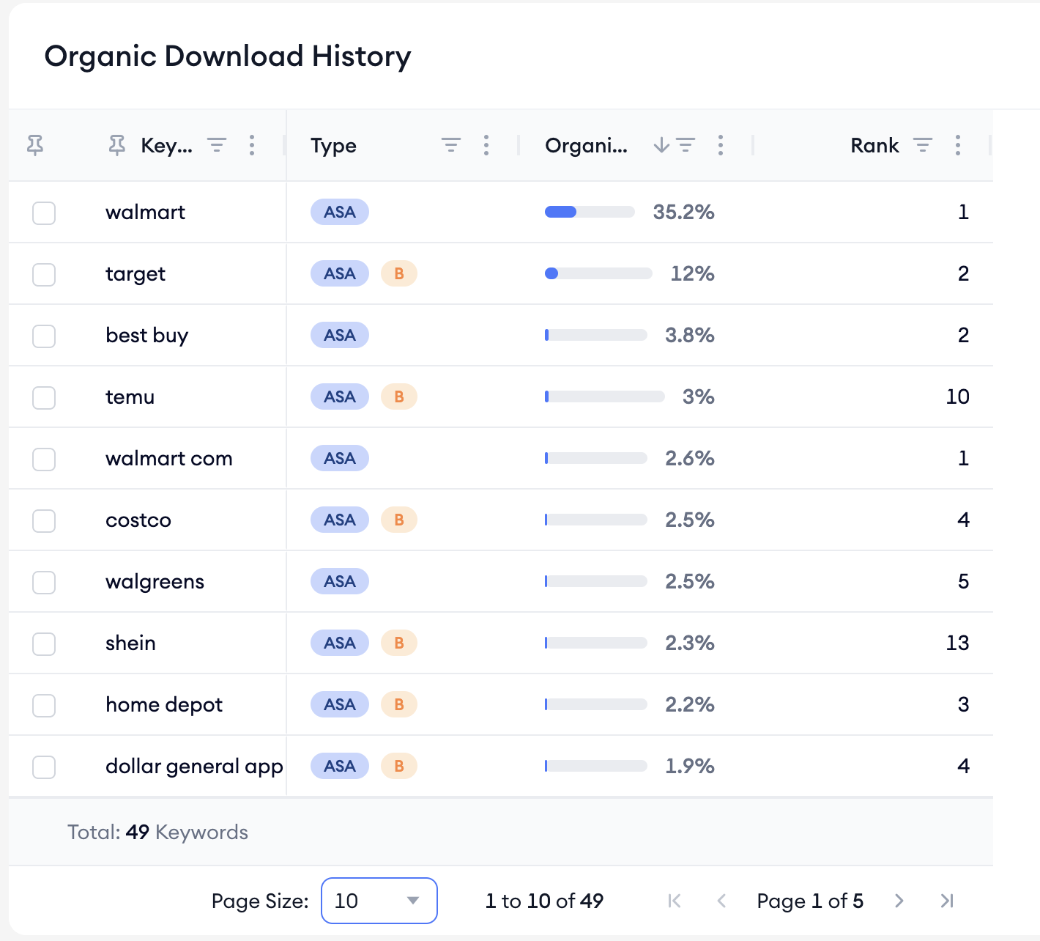Click the keyword "home depot"
The image size is (1040, 941).
164,705
